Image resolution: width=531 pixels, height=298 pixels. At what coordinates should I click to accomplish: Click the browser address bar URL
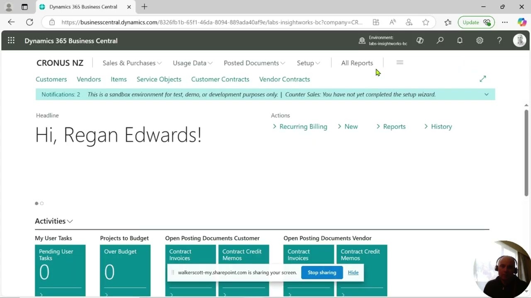[x=212, y=22]
